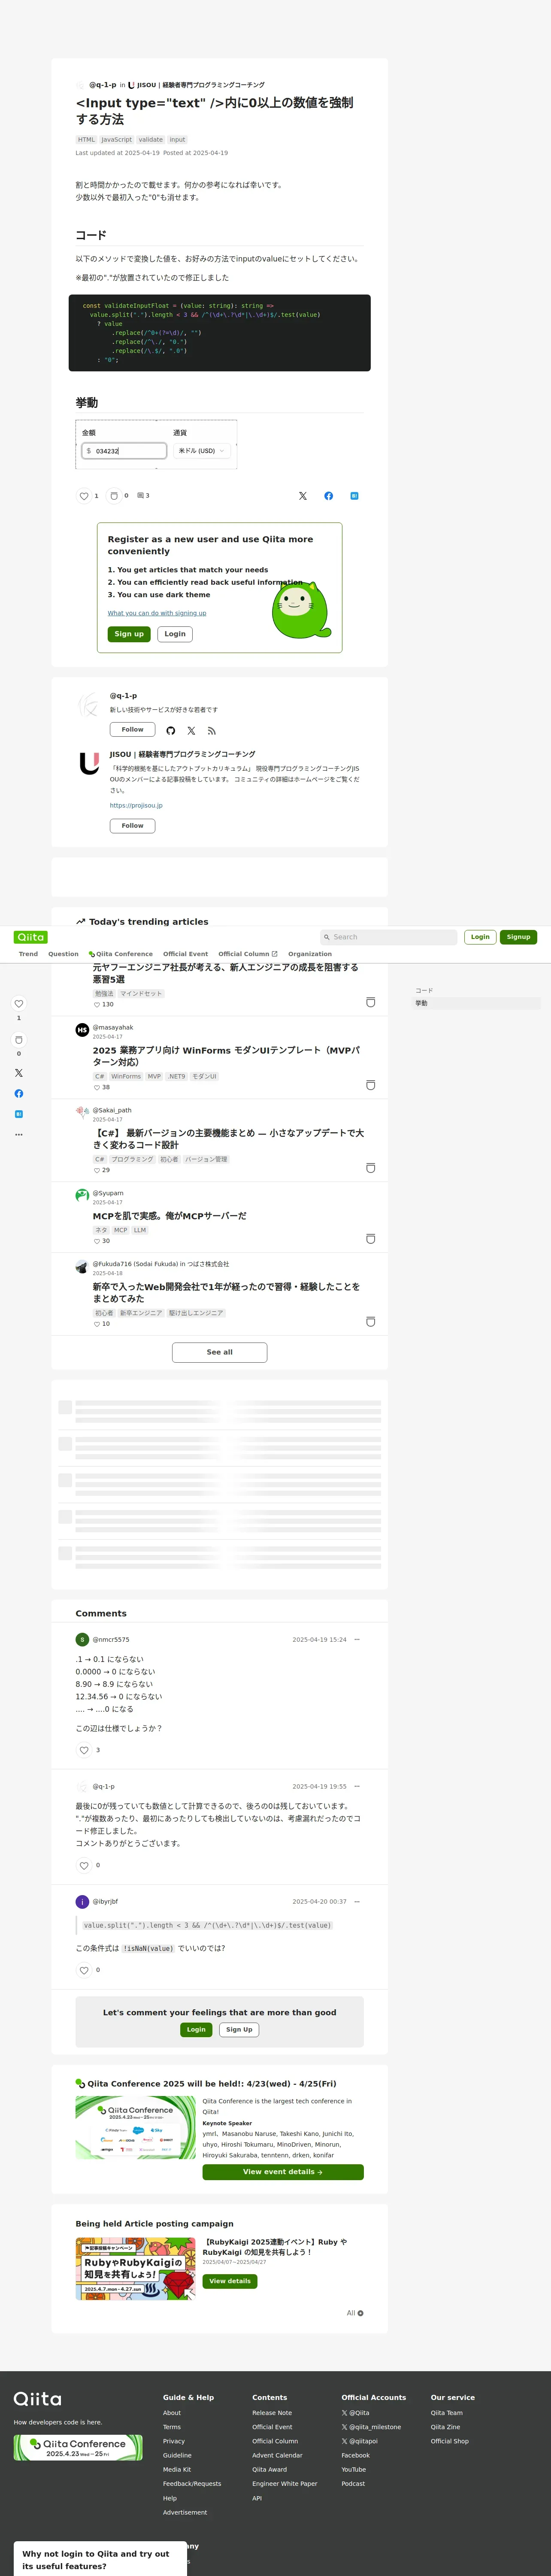
Task: Click View details for the RubyKaigi campaign
Action: [x=230, y=2281]
